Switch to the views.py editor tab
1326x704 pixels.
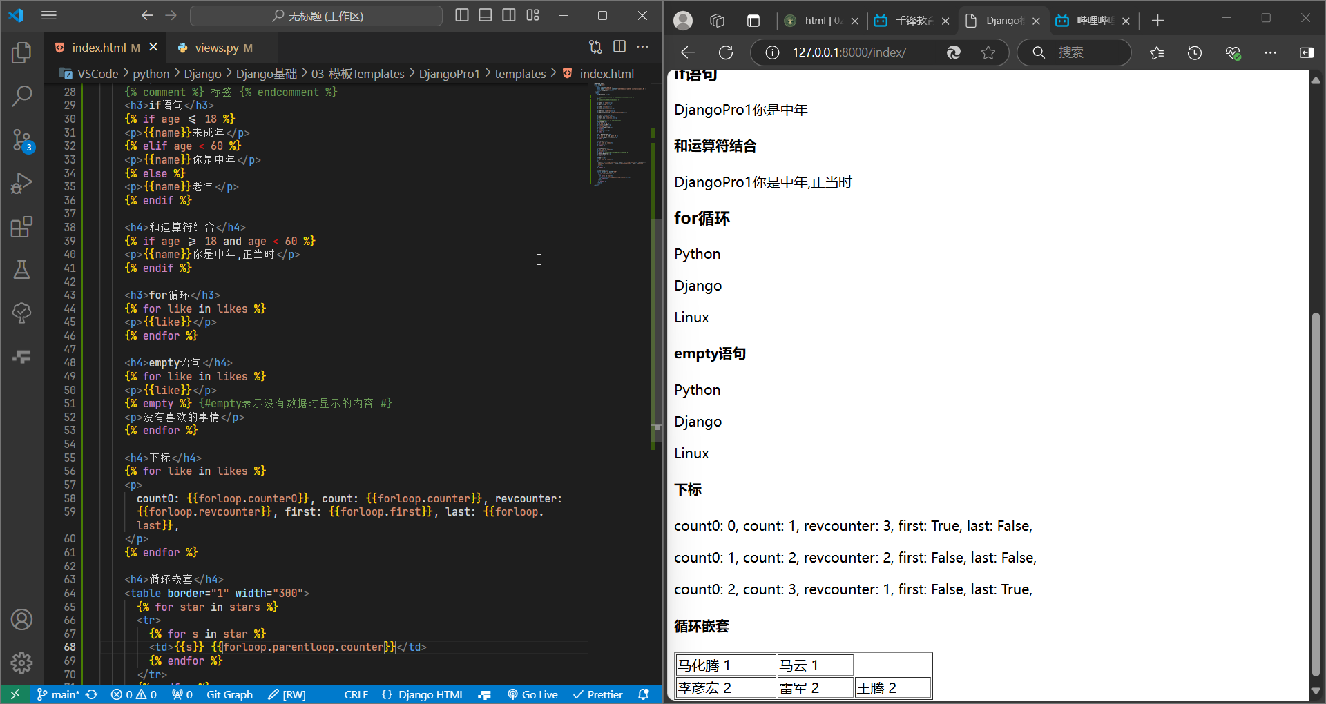[216, 48]
